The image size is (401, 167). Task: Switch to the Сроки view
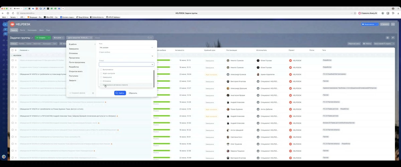tap(29, 44)
